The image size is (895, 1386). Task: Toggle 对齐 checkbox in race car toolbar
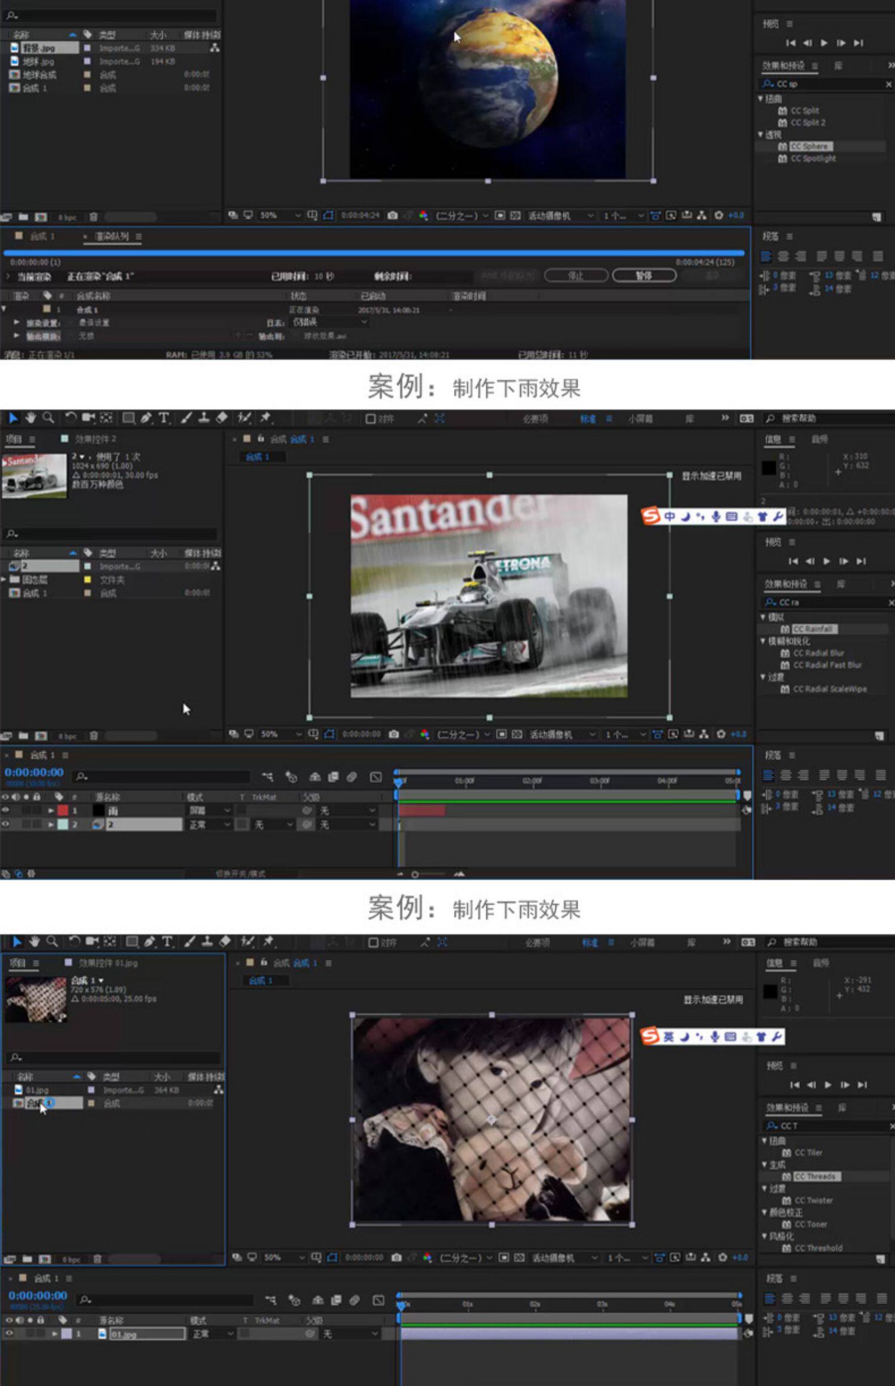371,419
